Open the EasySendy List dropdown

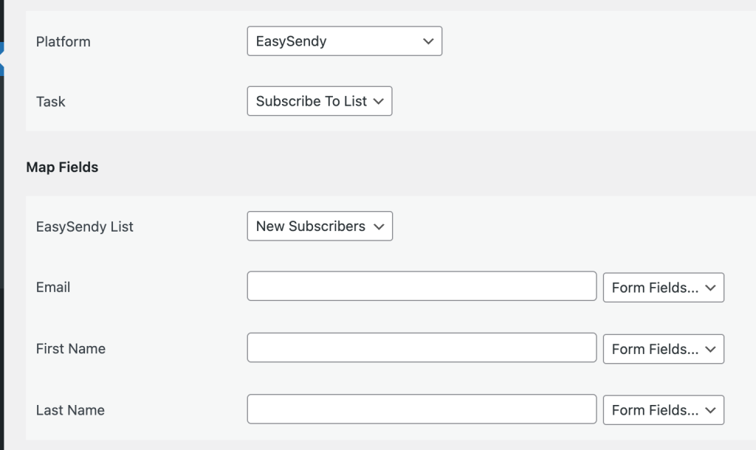(x=319, y=226)
